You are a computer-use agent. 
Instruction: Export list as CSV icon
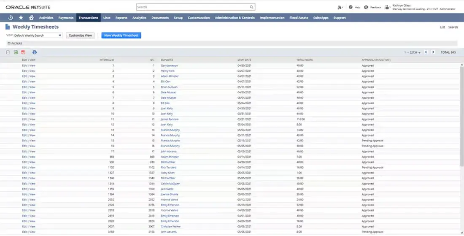8,52
